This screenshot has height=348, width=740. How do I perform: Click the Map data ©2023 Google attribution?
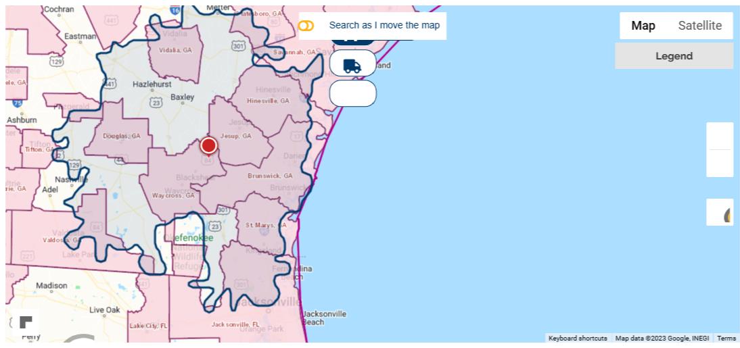(x=662, y=339)
